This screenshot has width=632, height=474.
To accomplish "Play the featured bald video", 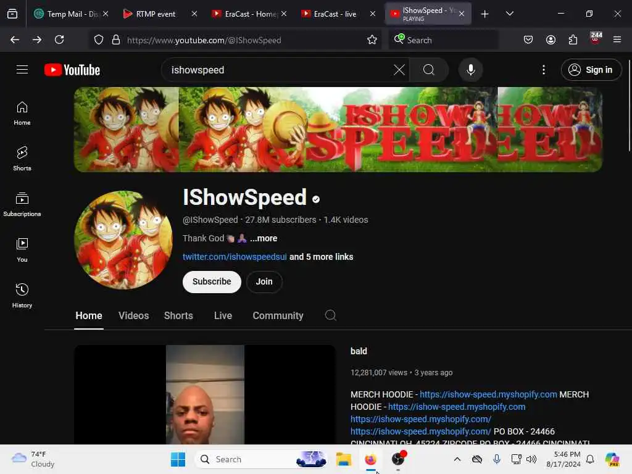I will tap(205, 394).
